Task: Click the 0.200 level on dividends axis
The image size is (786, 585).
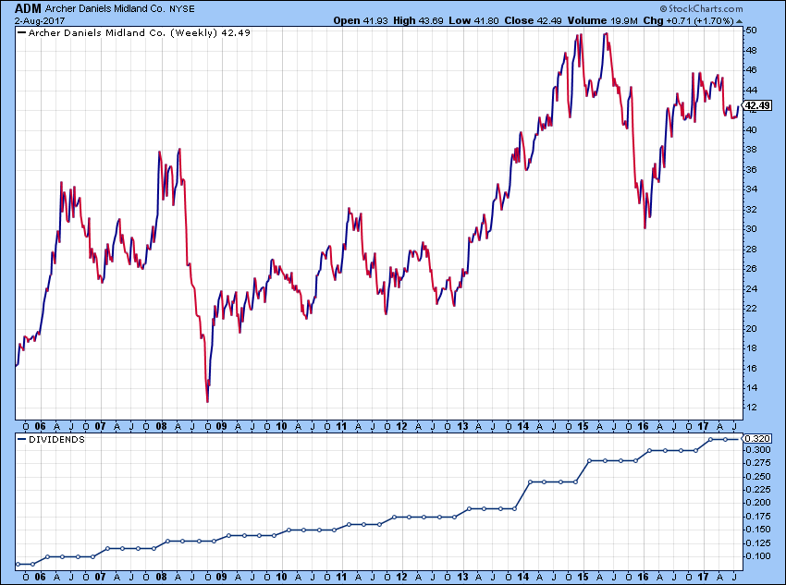Action: 758,503
